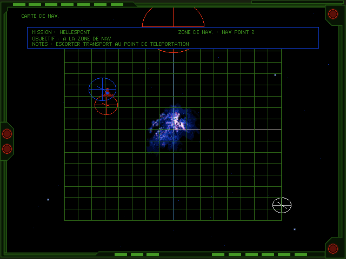Click the blue nebula at grid center

point(174,129)
